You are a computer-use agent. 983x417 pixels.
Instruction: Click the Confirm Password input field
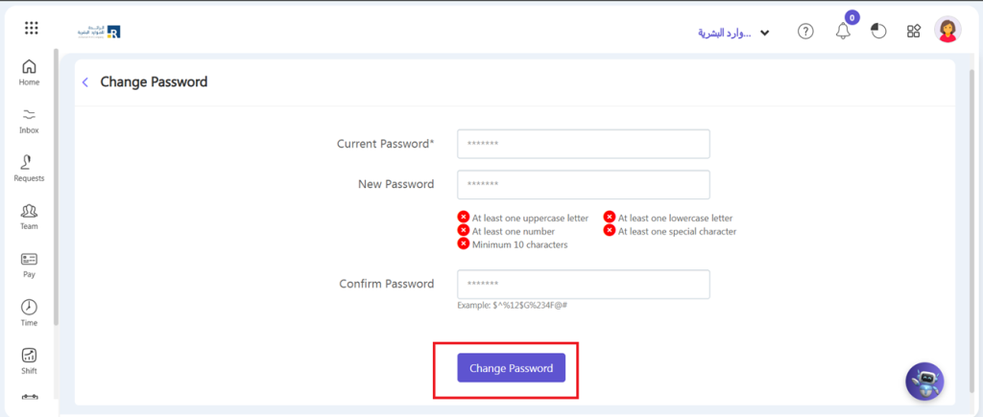click(583, 285)
